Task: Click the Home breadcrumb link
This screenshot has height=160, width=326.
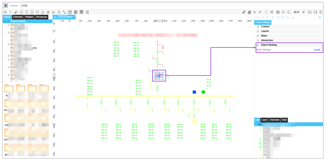Action: [x=14, y=6]
